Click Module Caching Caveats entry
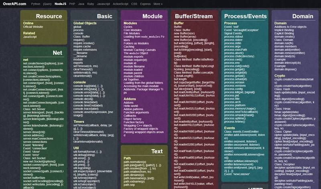This screenshot has width=321, height=189. click(x=140, y=50)
